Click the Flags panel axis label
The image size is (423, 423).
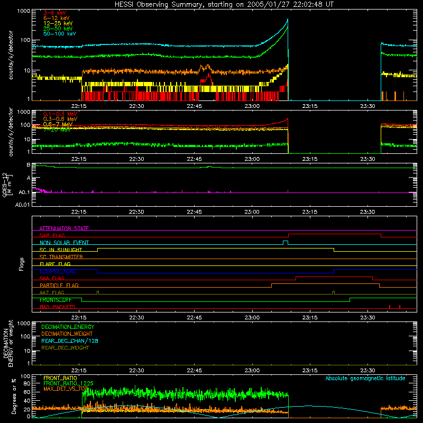point(21,264)
